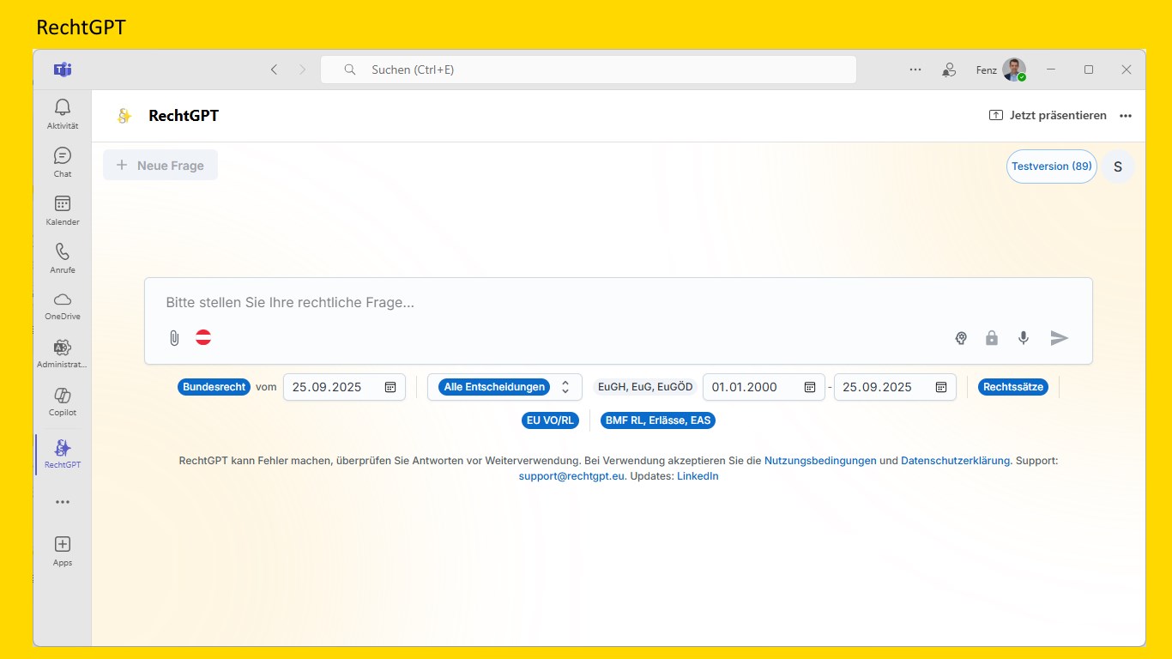Image resolution: width=1172 pixels, height=659 pixels.
Task: Start a new question with Neue Frage
Action: click(x=160, y=166)
